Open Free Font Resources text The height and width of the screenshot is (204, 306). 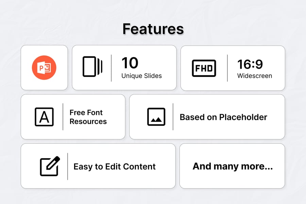coord(88,117)
